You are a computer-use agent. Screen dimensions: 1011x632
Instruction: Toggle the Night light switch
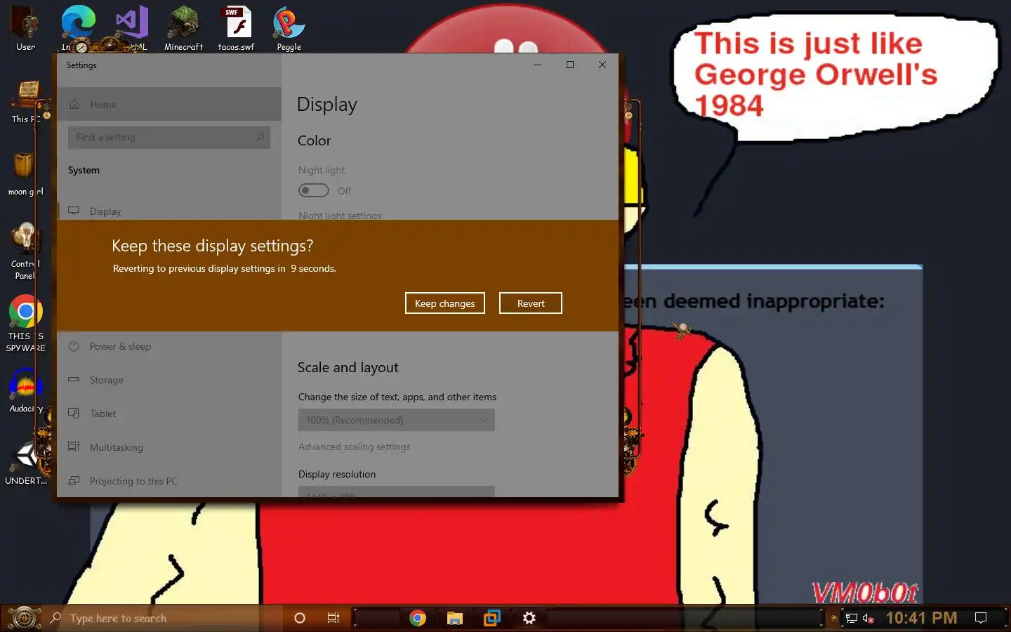coord(313,190)
